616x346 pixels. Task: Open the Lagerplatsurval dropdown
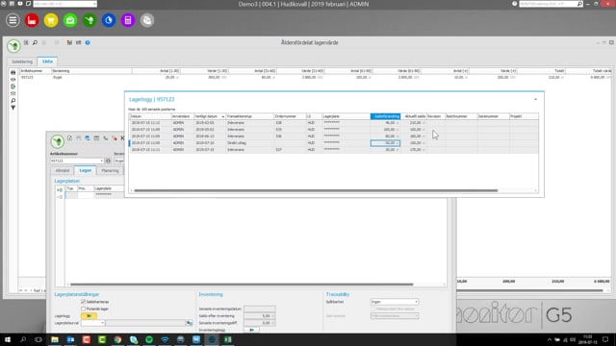click(92, 323)
